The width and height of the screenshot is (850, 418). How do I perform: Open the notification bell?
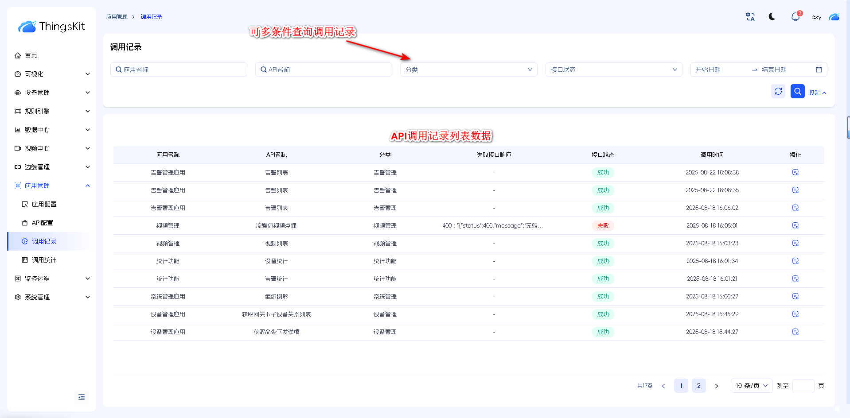pos(795,17)
